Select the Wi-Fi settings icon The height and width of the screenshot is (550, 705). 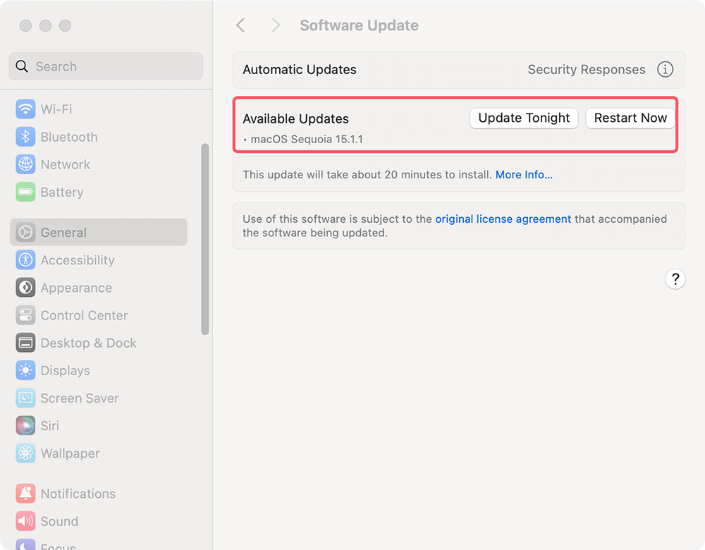click(x=25, y=109)
